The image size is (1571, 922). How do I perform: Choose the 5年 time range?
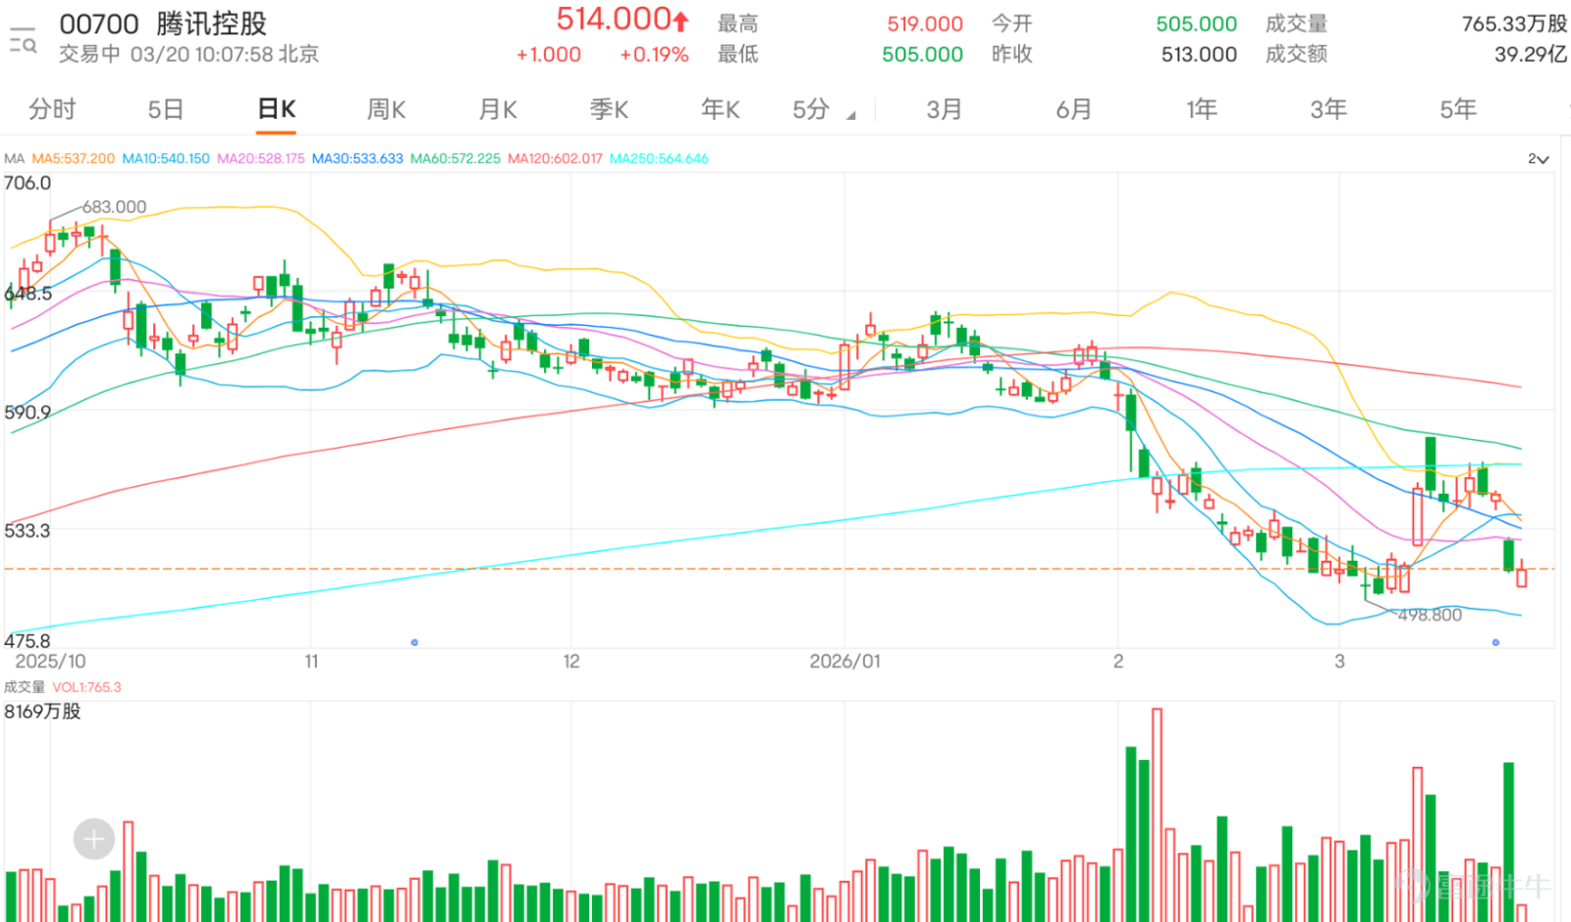coord(1458,110)
